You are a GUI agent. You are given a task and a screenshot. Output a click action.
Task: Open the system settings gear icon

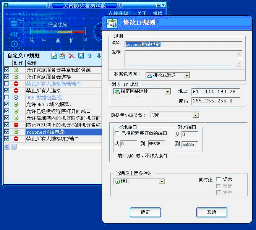(x=14, y=44)
